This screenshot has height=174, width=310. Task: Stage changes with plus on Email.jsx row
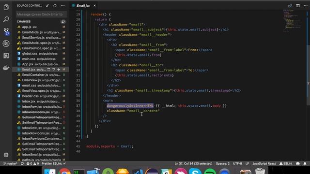(x=59, y=70)
